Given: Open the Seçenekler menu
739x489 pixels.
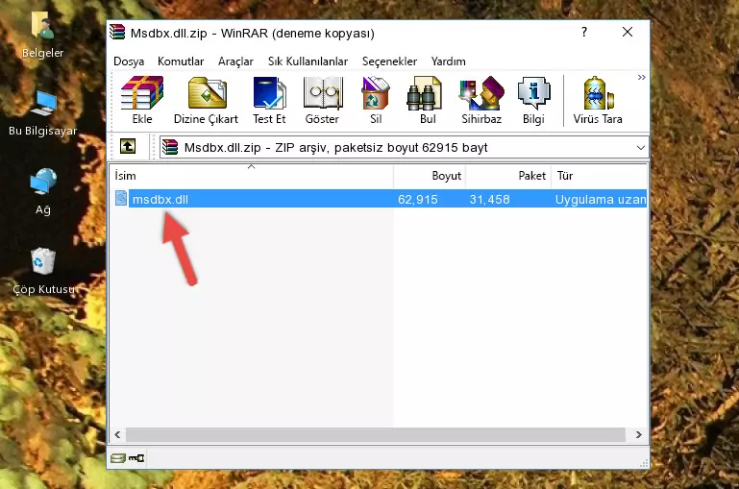Looking at the screenshot, I should coord(389,61).
